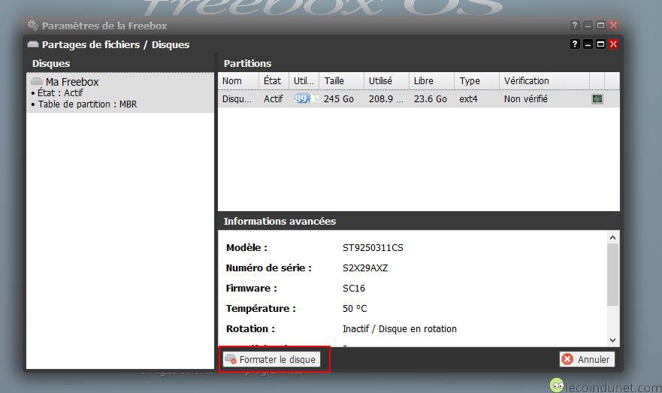Image resolution: width=662 pixels, height=393 pixels.
Task: Click the 89% usage progress bar
Action: click(x=307, y=98)
